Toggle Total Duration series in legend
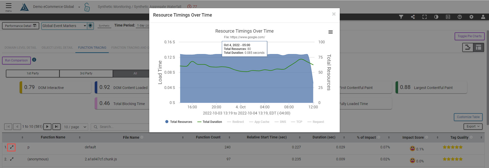The width and height of the screenshot is (489, 168). point(210,122)
